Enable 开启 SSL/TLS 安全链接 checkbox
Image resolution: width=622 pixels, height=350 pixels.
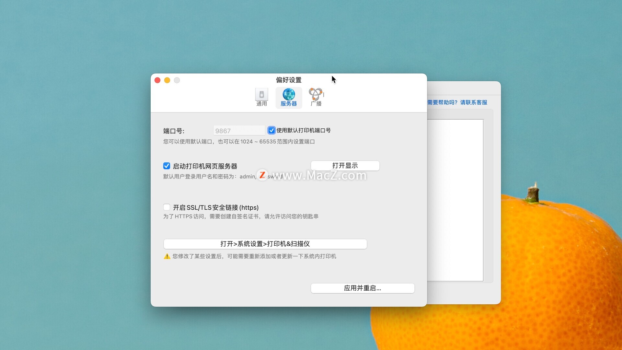(167, 207)
